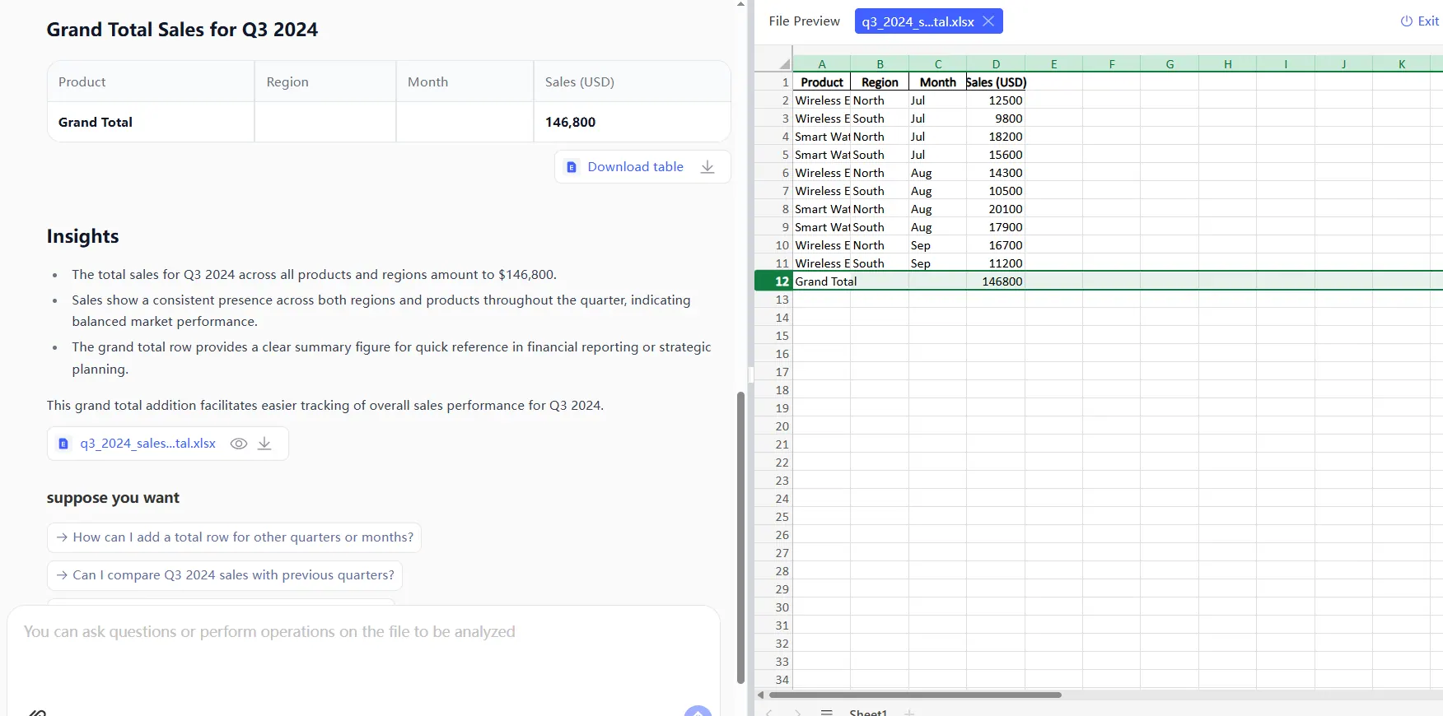Download the q3_2024_sales xlsx attachment
Screen dimensions: 1443x716
pyautogui.click(x=264, y=444)
